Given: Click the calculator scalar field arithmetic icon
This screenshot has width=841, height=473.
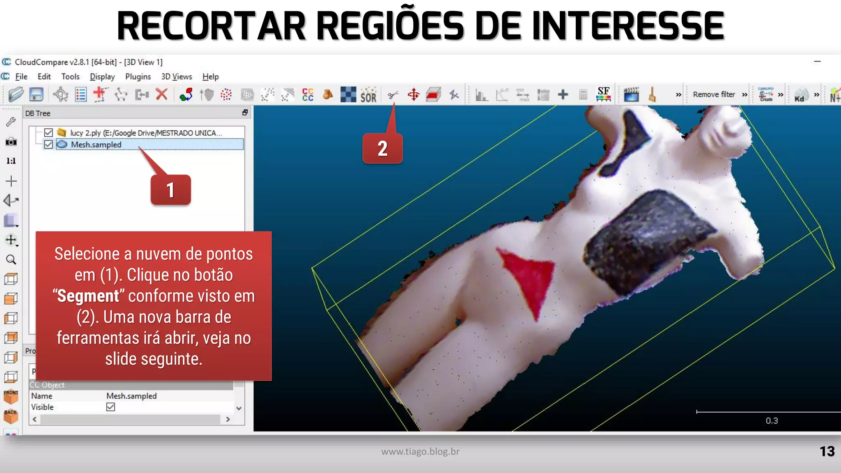Looking at the screenshot, I should pyautogui.click(x=583, y=95).
